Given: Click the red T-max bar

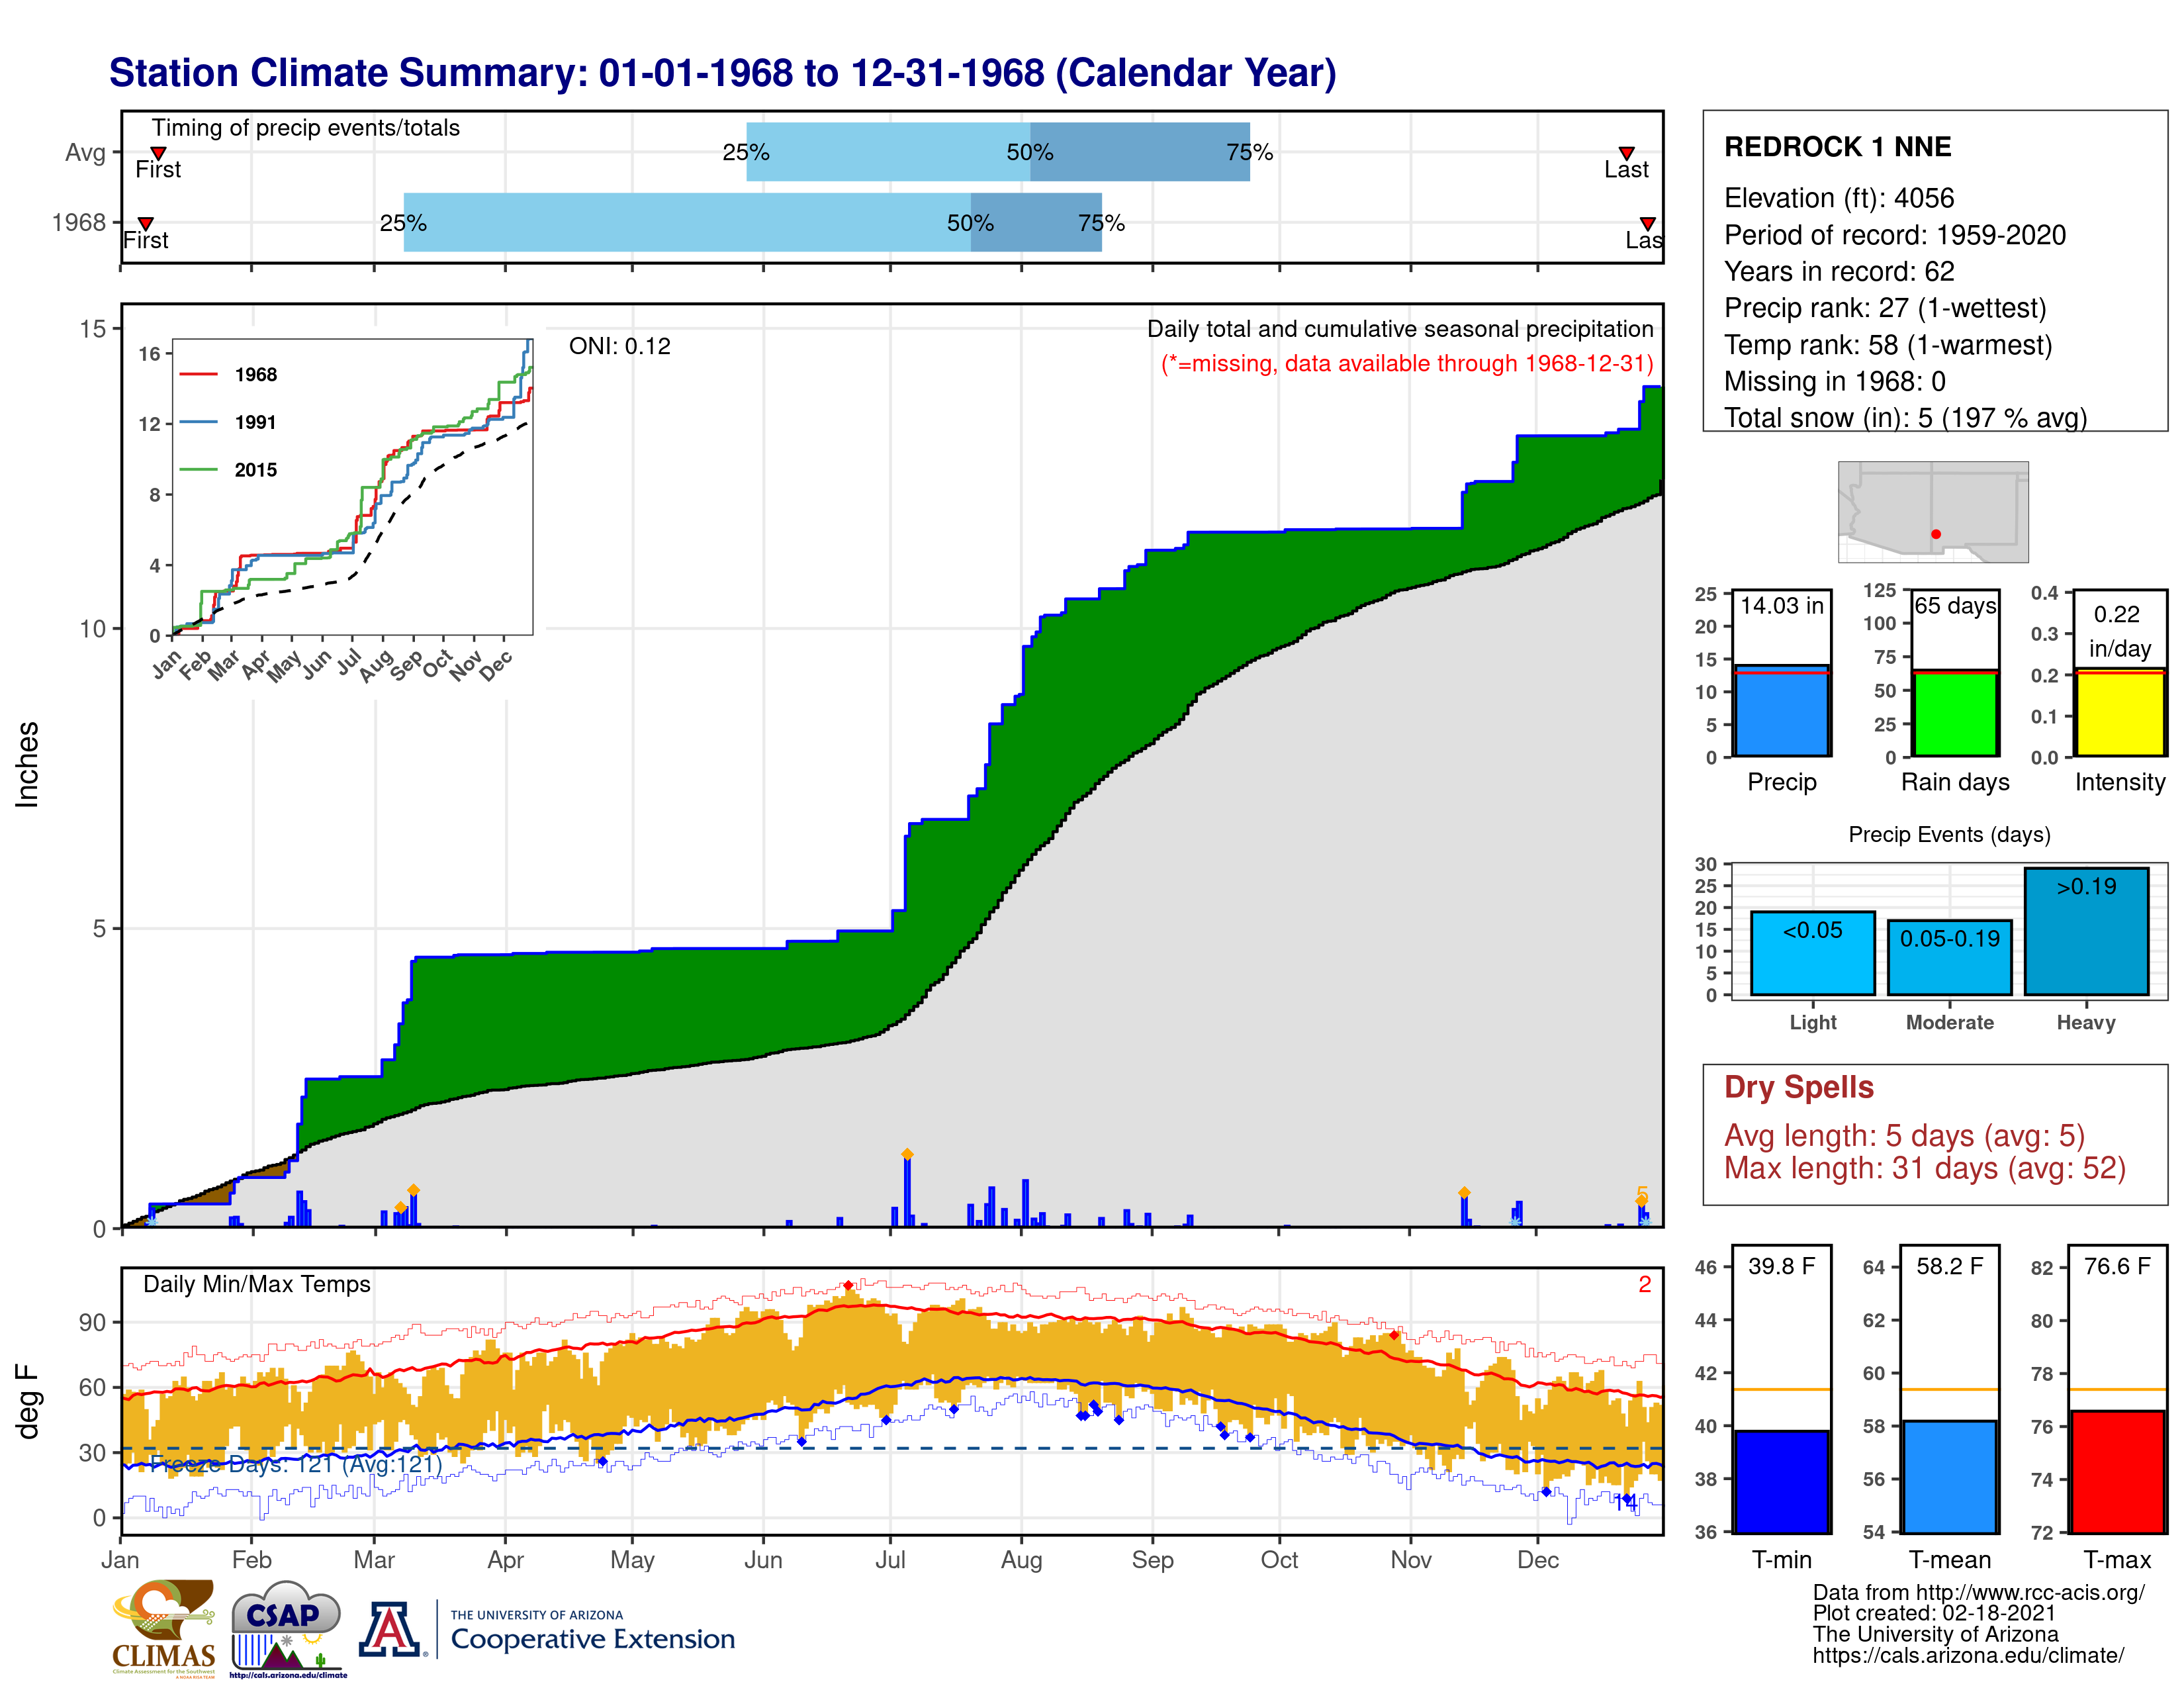Looking at the screenshot, I should coord(2117,1471).
